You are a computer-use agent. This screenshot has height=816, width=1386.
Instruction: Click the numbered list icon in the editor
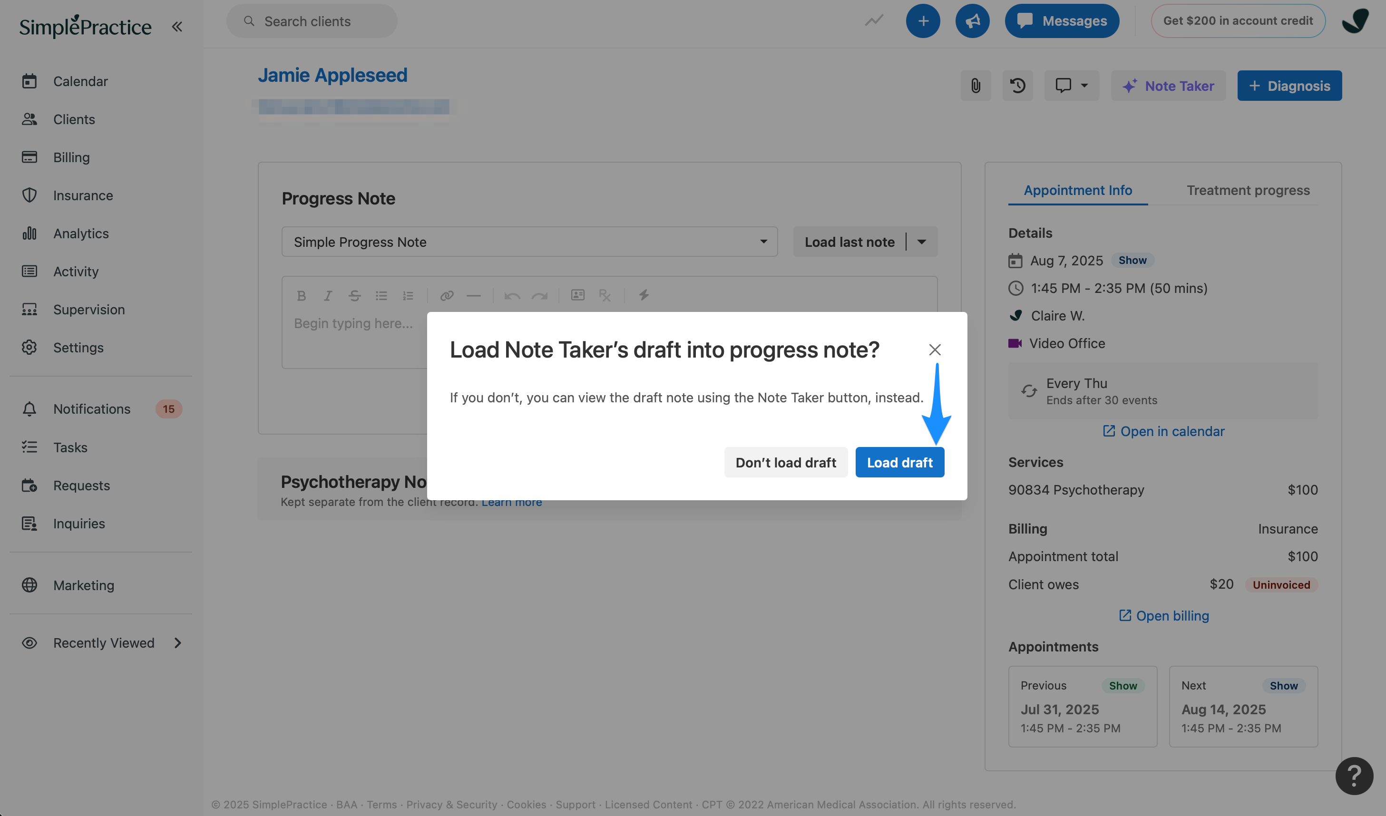coord(408,296)
